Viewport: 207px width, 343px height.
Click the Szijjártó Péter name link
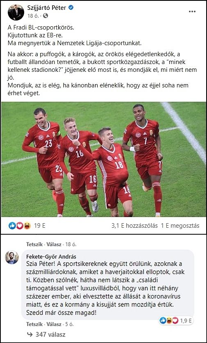click(47, 8)
